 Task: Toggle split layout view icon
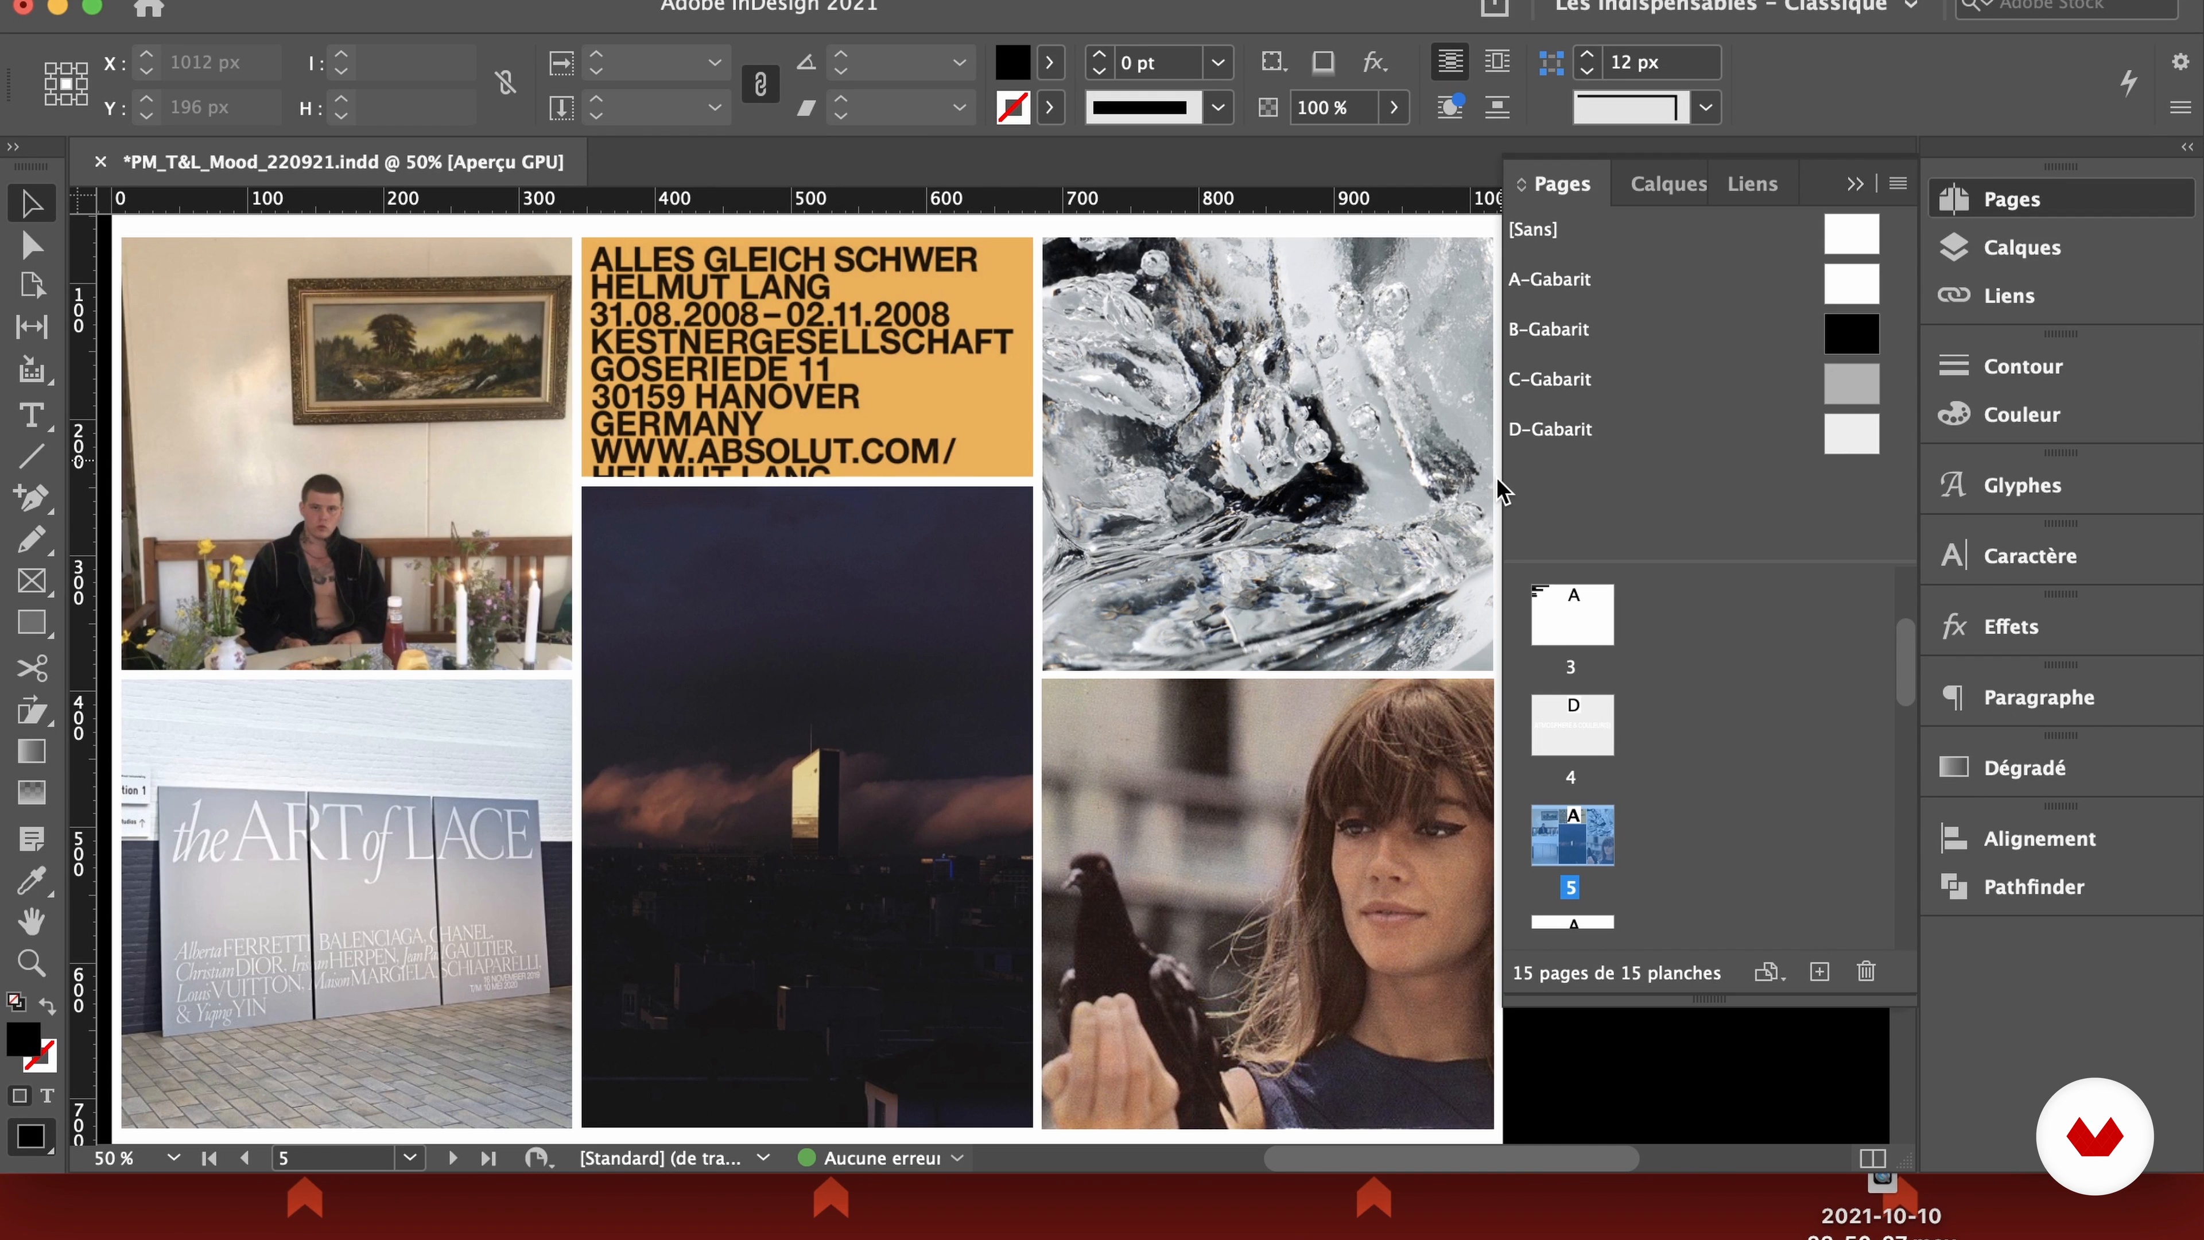[1873, 1158]
